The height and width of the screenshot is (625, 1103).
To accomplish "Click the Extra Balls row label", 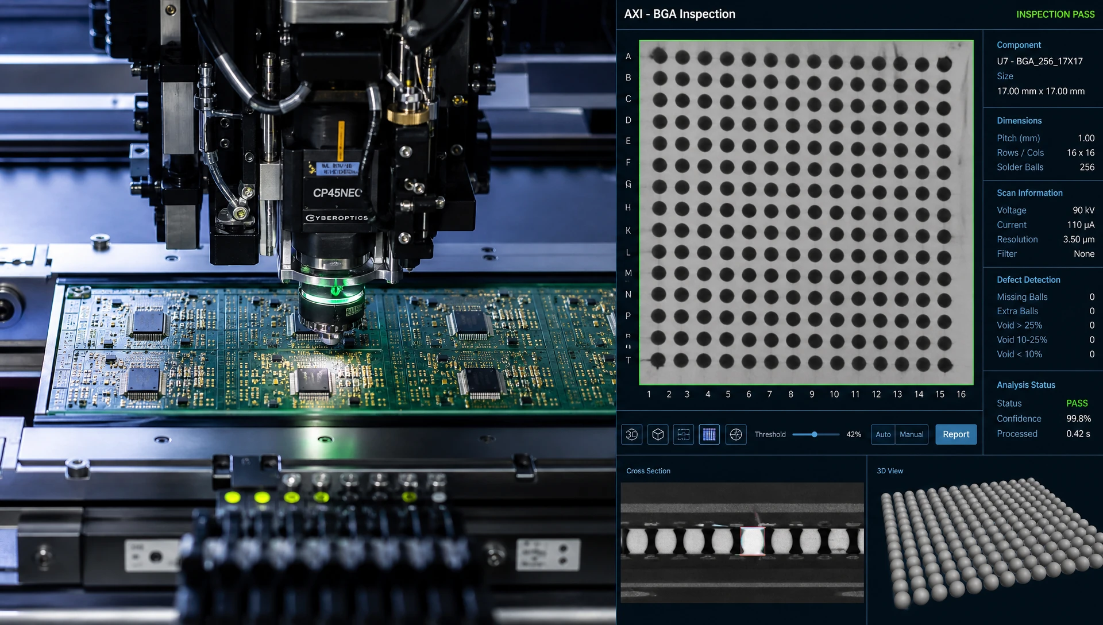I will tap(1017, 311).
